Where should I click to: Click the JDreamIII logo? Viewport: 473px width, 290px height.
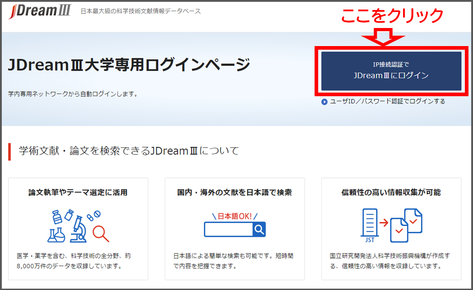coord(40,11)
